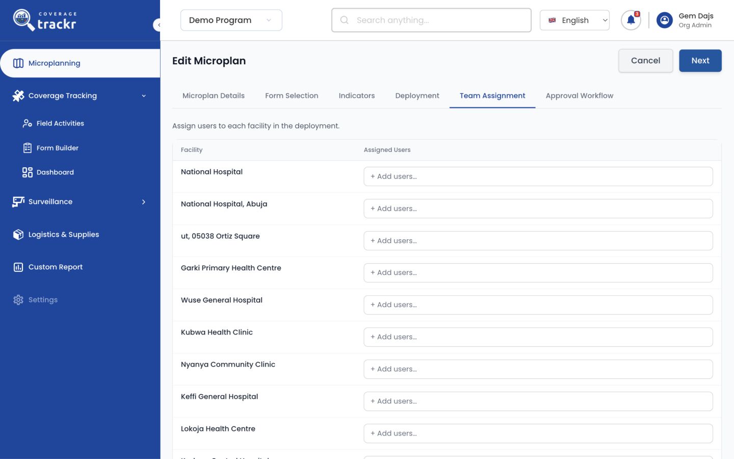734x459 pixels.
Task: Click the Dashboard grid icon
Action: point(28,172)
